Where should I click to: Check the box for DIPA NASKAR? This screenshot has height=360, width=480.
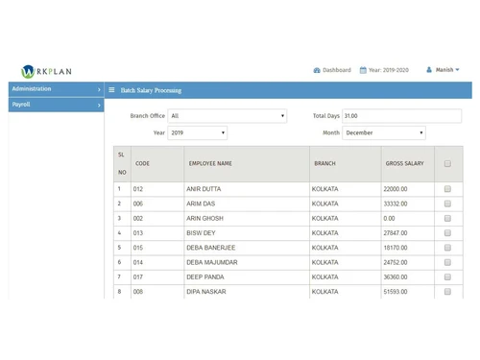click(x=447, y=292)
